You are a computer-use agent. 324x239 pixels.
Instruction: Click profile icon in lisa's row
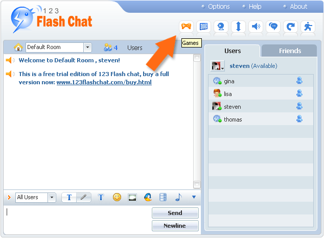point(299,93)
